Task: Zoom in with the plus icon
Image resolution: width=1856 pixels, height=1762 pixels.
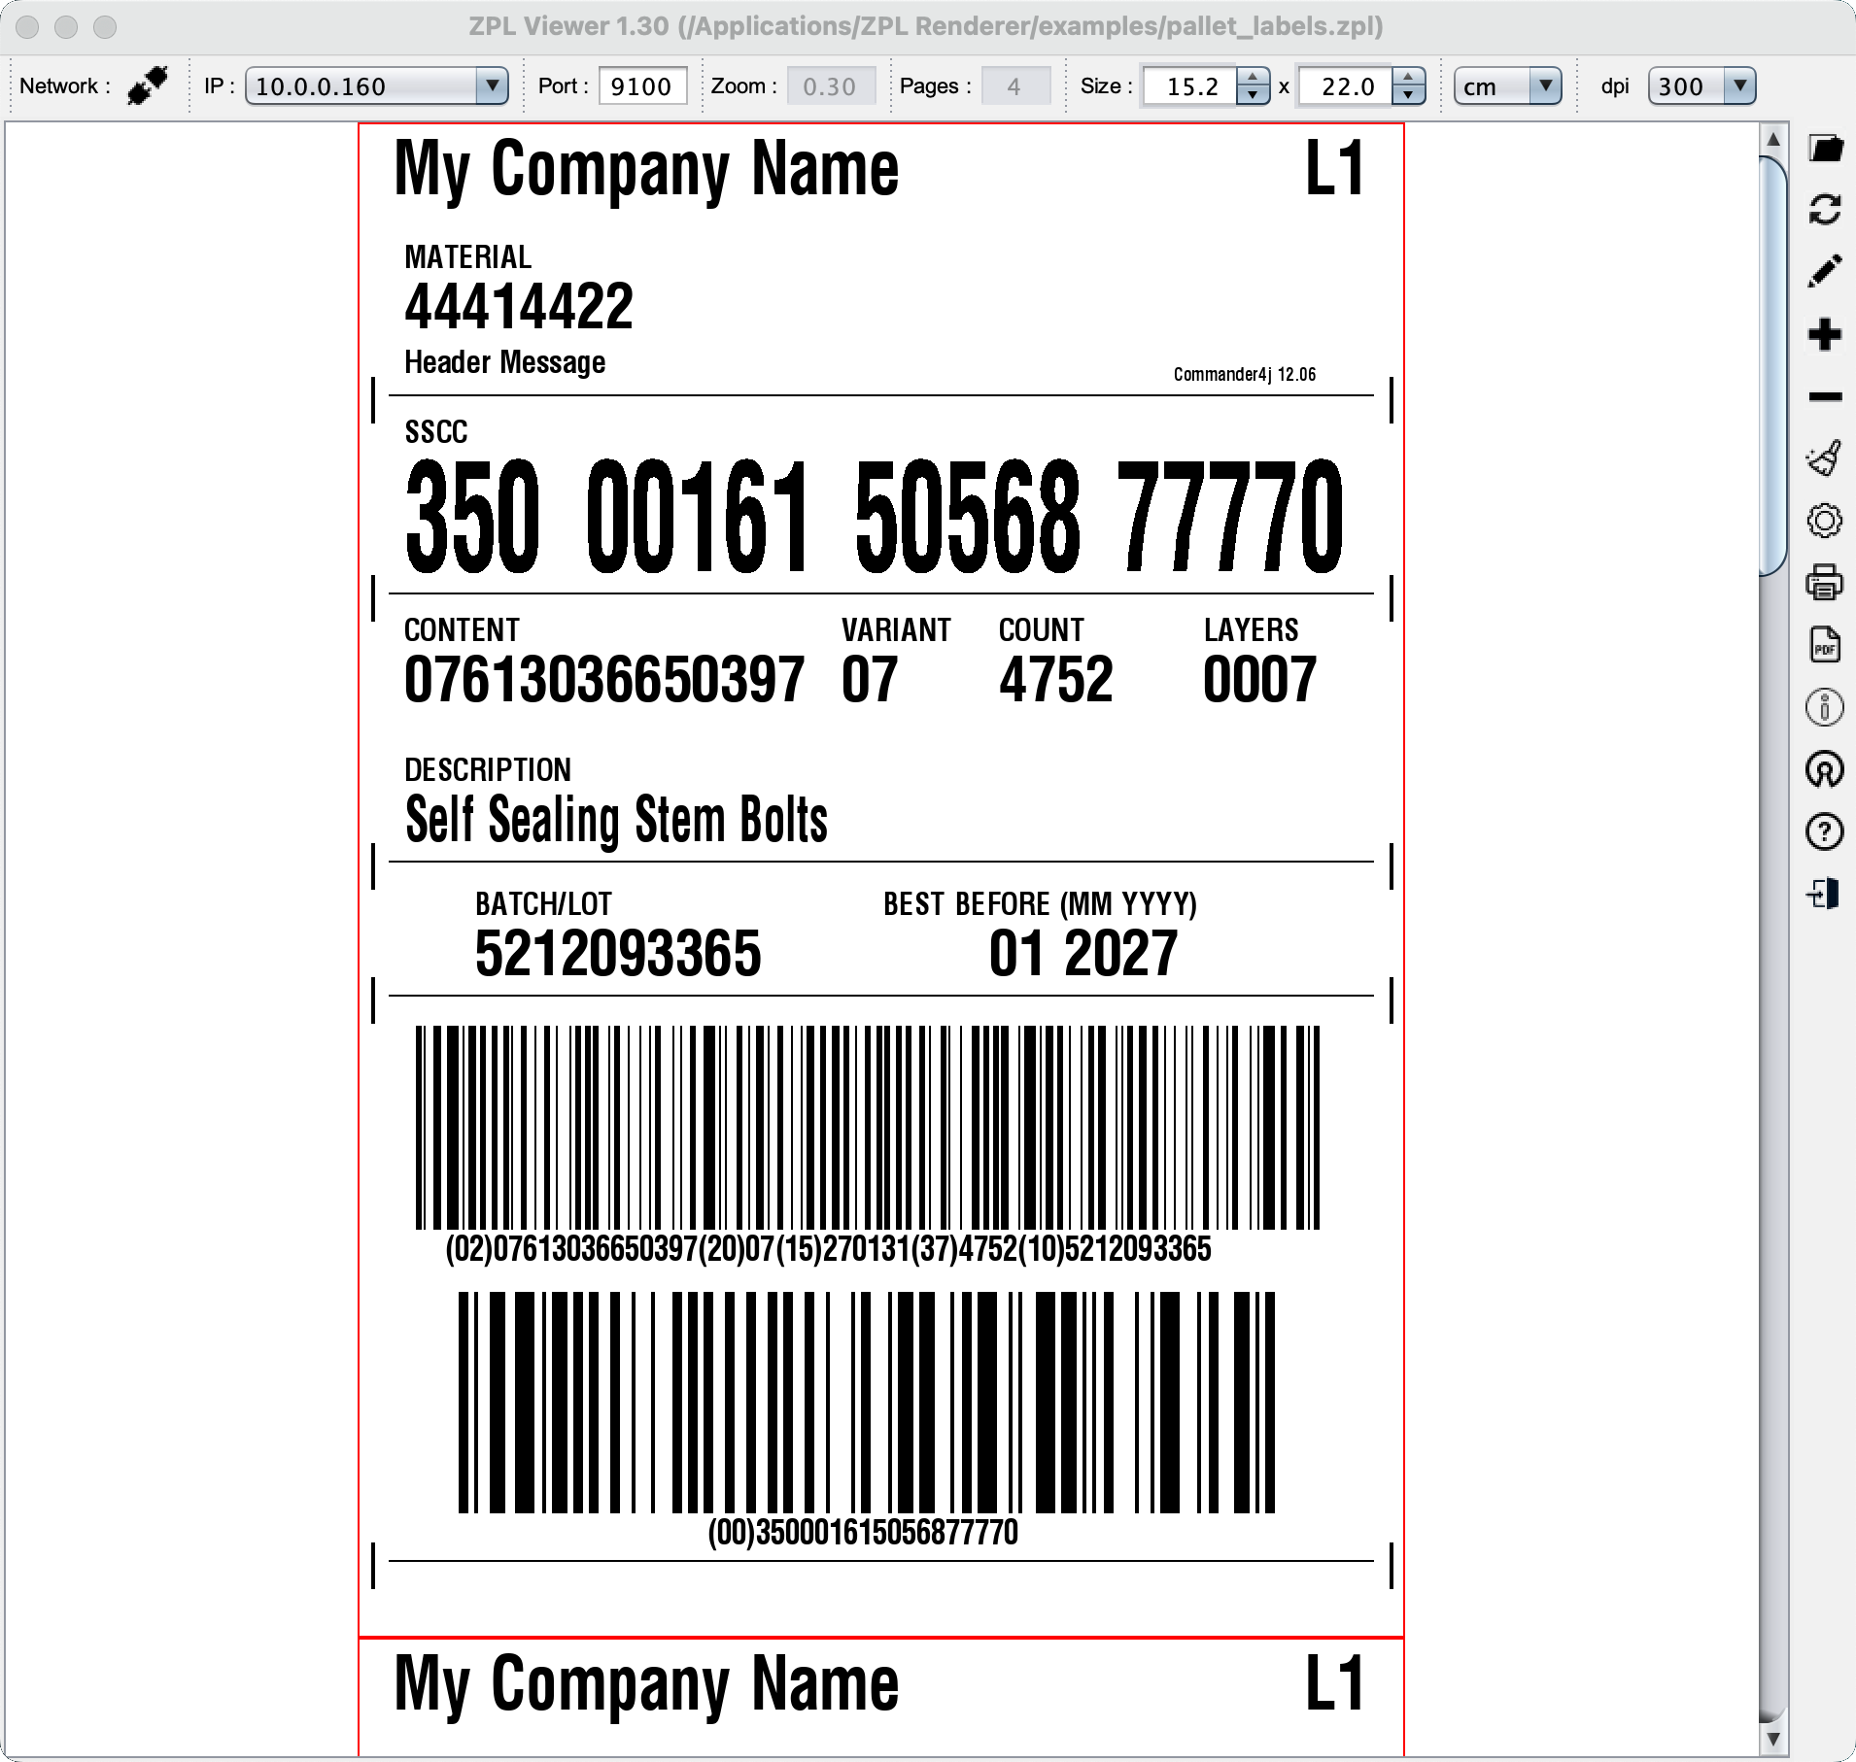Action: 1825,335
